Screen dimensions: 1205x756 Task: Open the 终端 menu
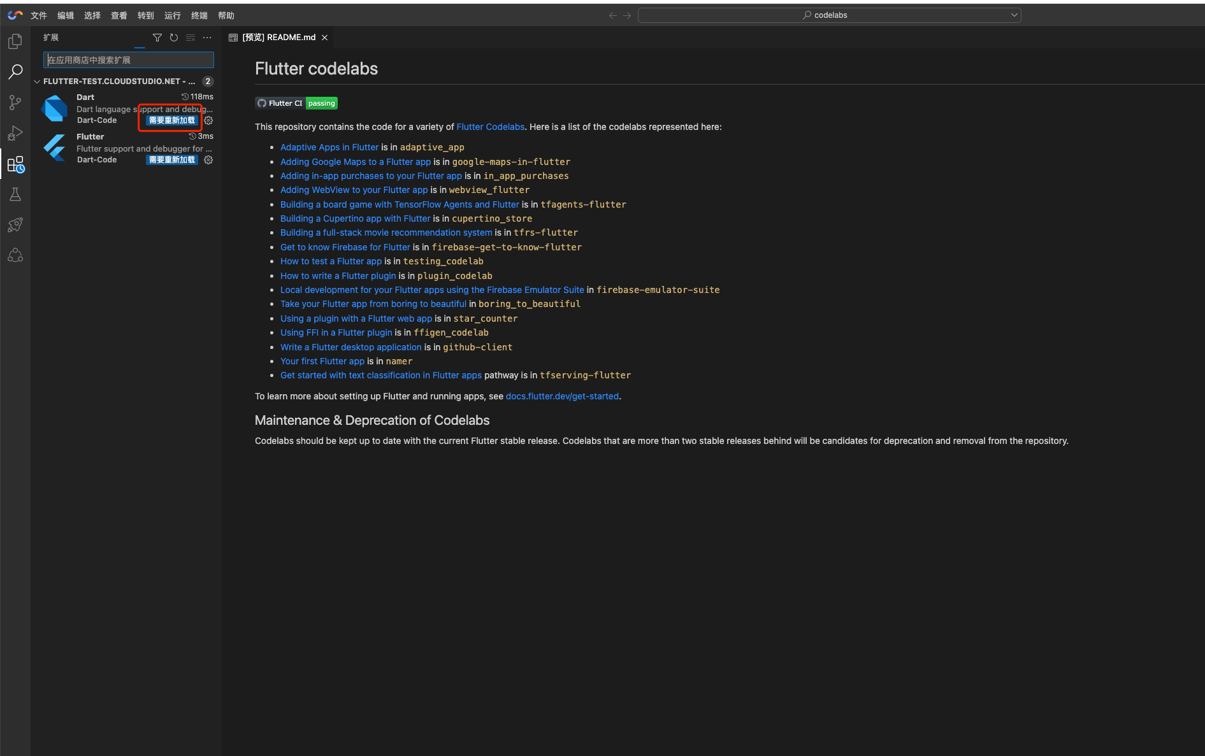pos(199,15)
